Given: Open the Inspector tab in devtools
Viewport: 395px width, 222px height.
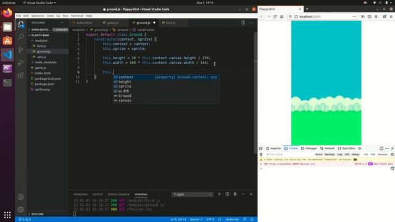Looking at the screenshot, I should (x=273, y=148).
